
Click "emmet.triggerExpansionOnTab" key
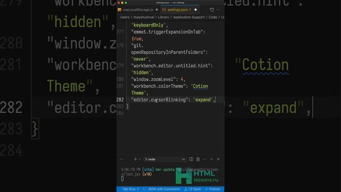[x=167, y=32]
